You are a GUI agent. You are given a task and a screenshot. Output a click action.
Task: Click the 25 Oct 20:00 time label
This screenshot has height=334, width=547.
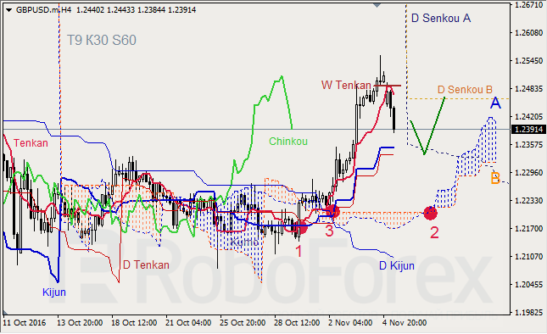243,322
